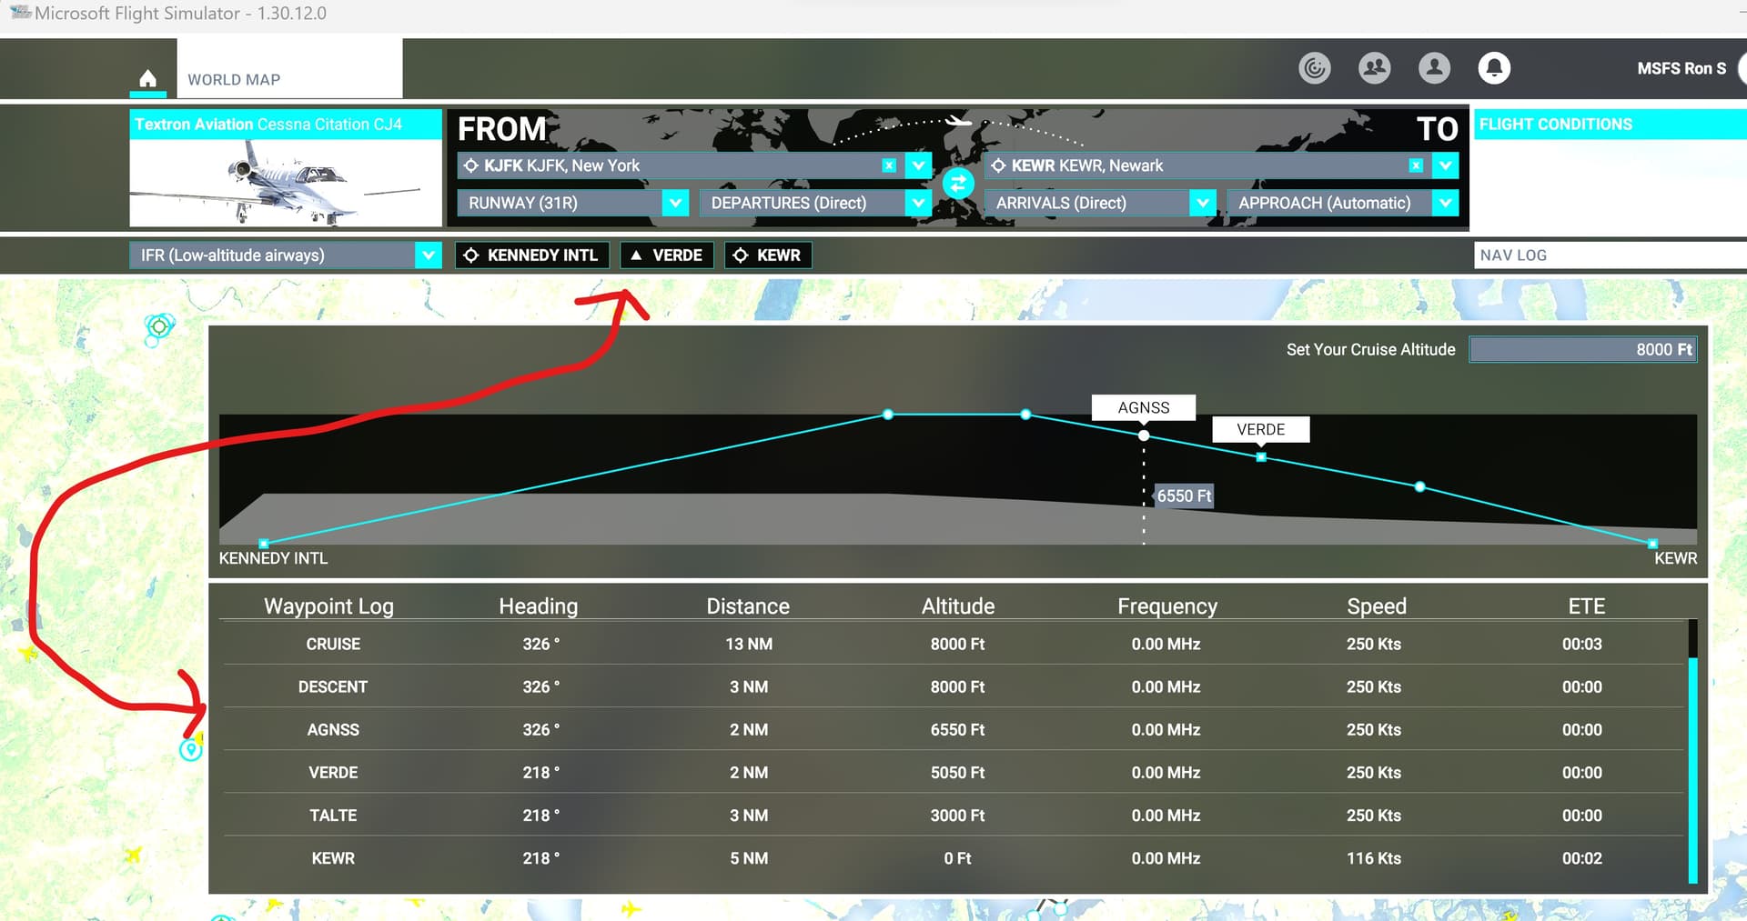This screenshot has width=1747, height=921.
Task: Expand the KEWR arrival airport dropdown
Action: click(1445, 165)
